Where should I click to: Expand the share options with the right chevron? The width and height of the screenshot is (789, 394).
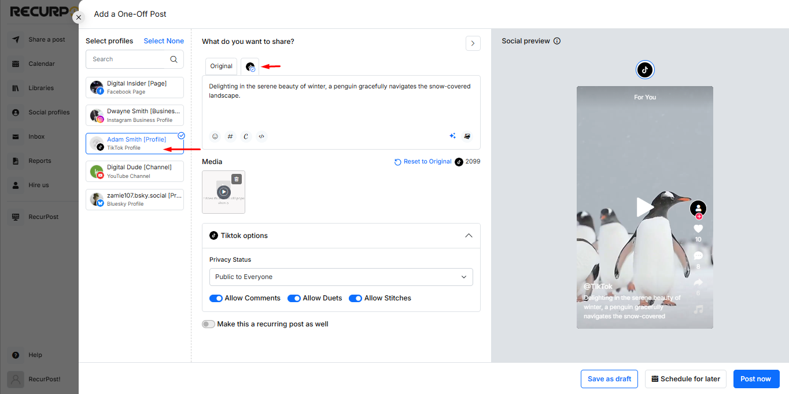point(473,43)
